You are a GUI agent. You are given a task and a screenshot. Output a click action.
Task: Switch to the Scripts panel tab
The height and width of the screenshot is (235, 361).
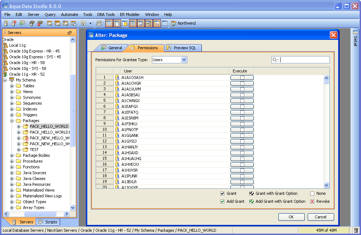pos(47,222)
